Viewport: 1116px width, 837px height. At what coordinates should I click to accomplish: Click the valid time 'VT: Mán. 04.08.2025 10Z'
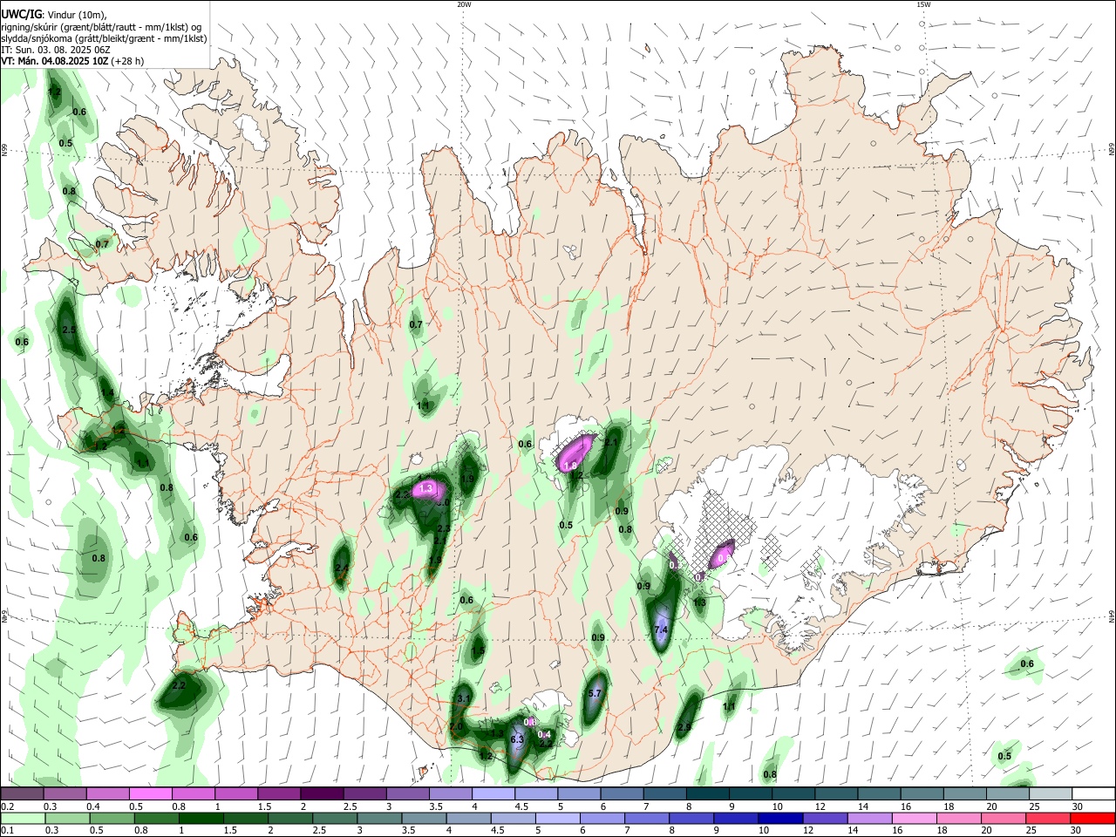tap(54, 61)
